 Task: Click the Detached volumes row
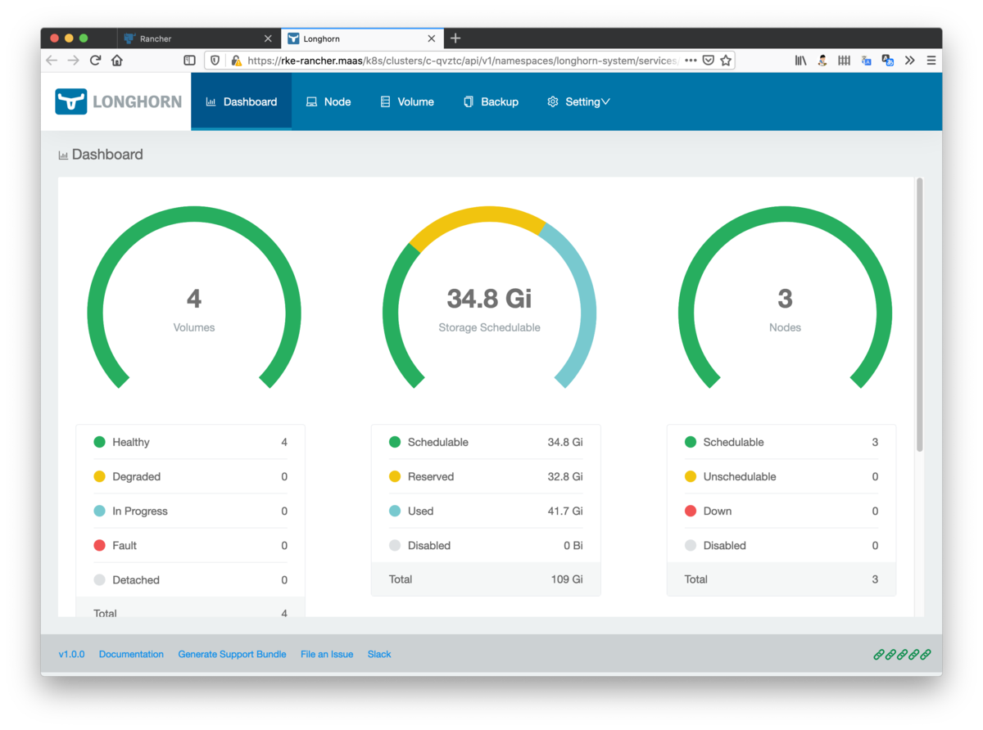point(191,579)
